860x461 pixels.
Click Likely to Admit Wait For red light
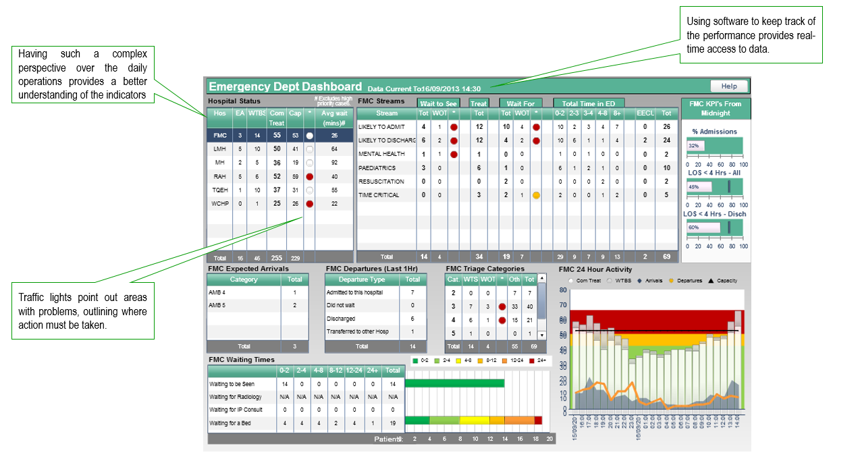coord(536,127)
